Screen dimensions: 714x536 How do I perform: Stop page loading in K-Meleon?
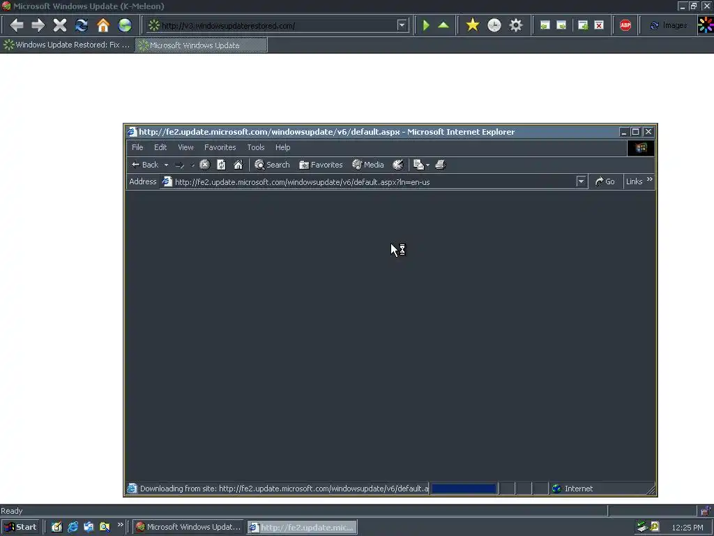tap(60, 25)
